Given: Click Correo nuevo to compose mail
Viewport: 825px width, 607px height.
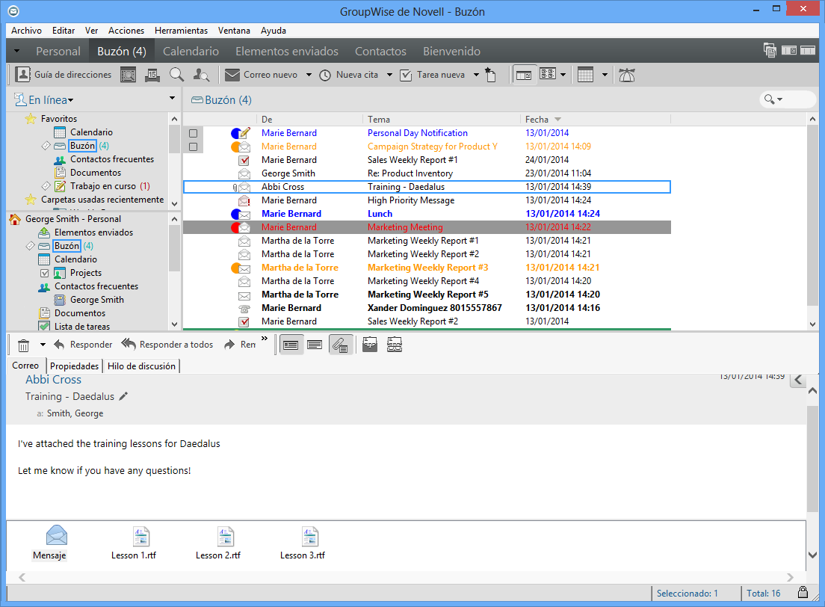Looking at the screenshot, I should (x=261, y=75).
